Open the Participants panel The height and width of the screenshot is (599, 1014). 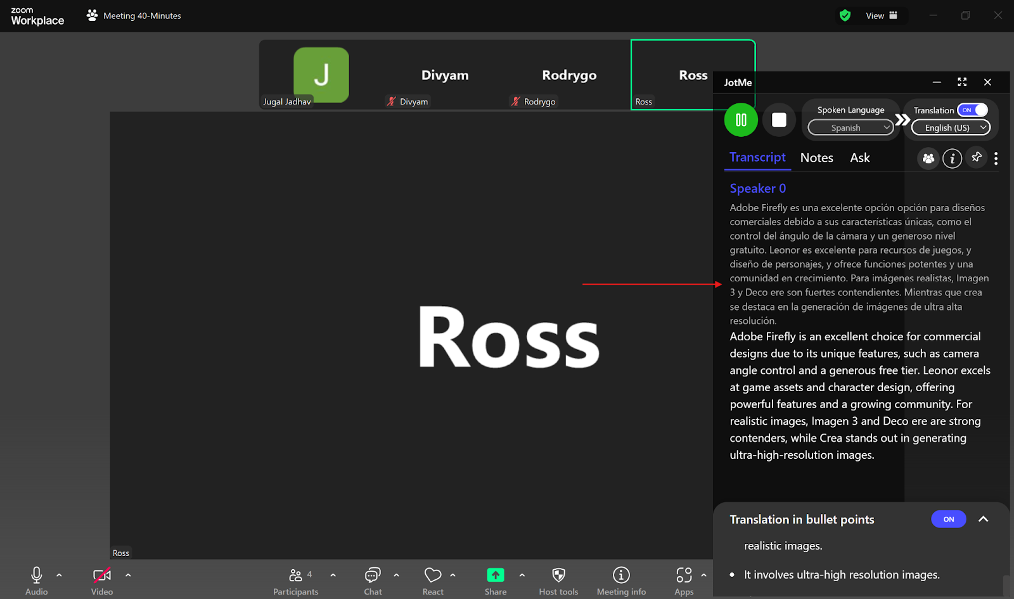[x=295, y=581]
